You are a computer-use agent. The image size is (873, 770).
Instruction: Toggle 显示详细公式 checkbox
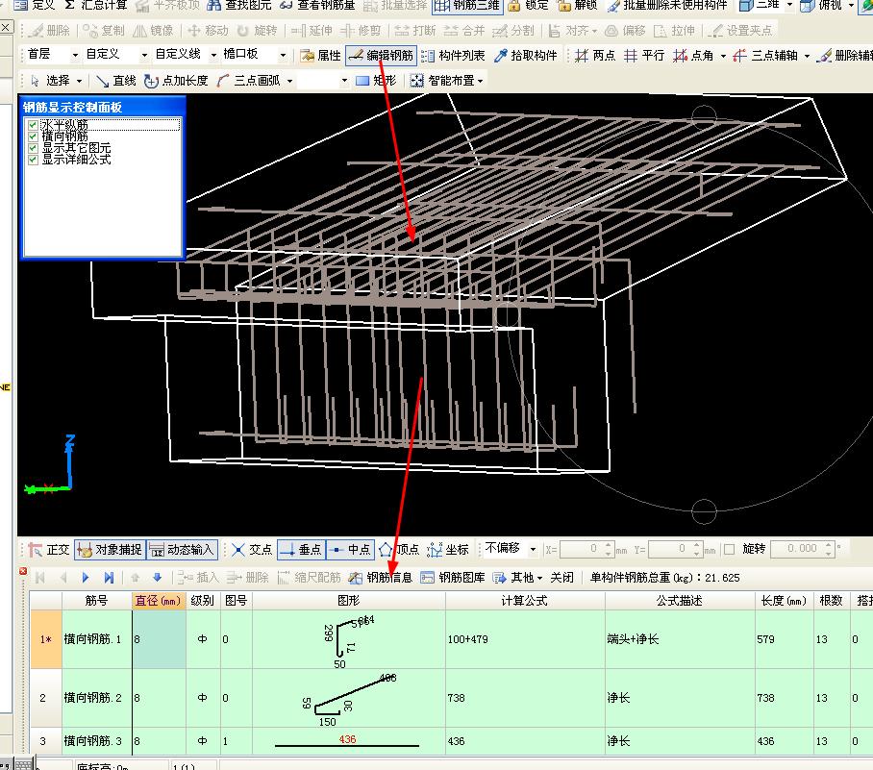click(33, 160)
